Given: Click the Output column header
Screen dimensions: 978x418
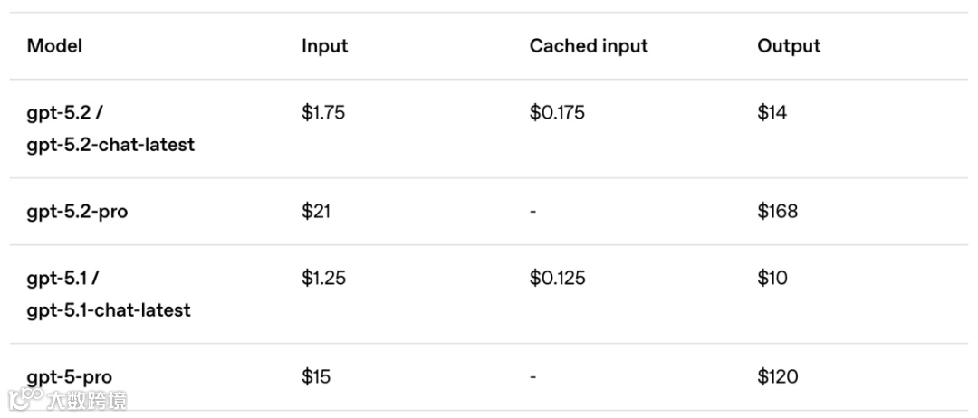Looking at the screenshot, I should tap(789, 46).
